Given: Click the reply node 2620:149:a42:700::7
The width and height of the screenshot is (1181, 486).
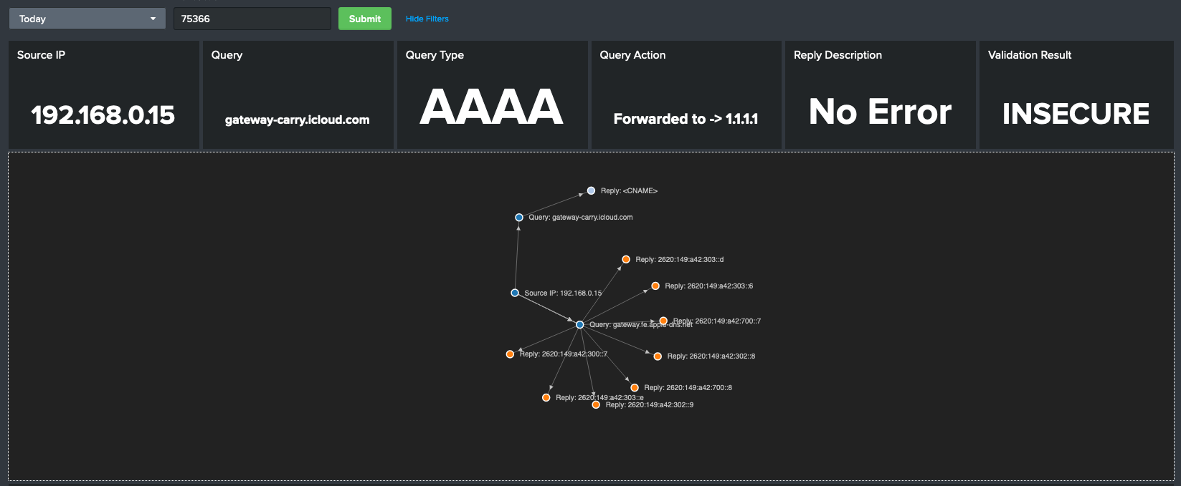Looking at the screenshot, I should point(663,321).
